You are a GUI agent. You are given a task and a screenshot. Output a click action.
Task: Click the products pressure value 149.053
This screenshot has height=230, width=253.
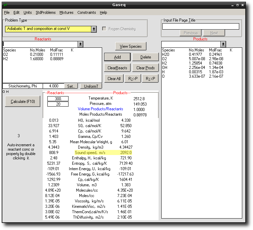[140, 104]
